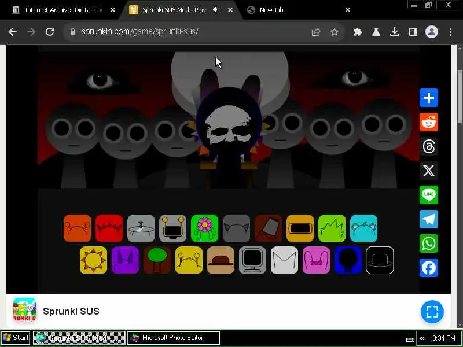Select the gray computer monitor character icon
The height and width of the screenshot is (347, 463).
(252, 260)
